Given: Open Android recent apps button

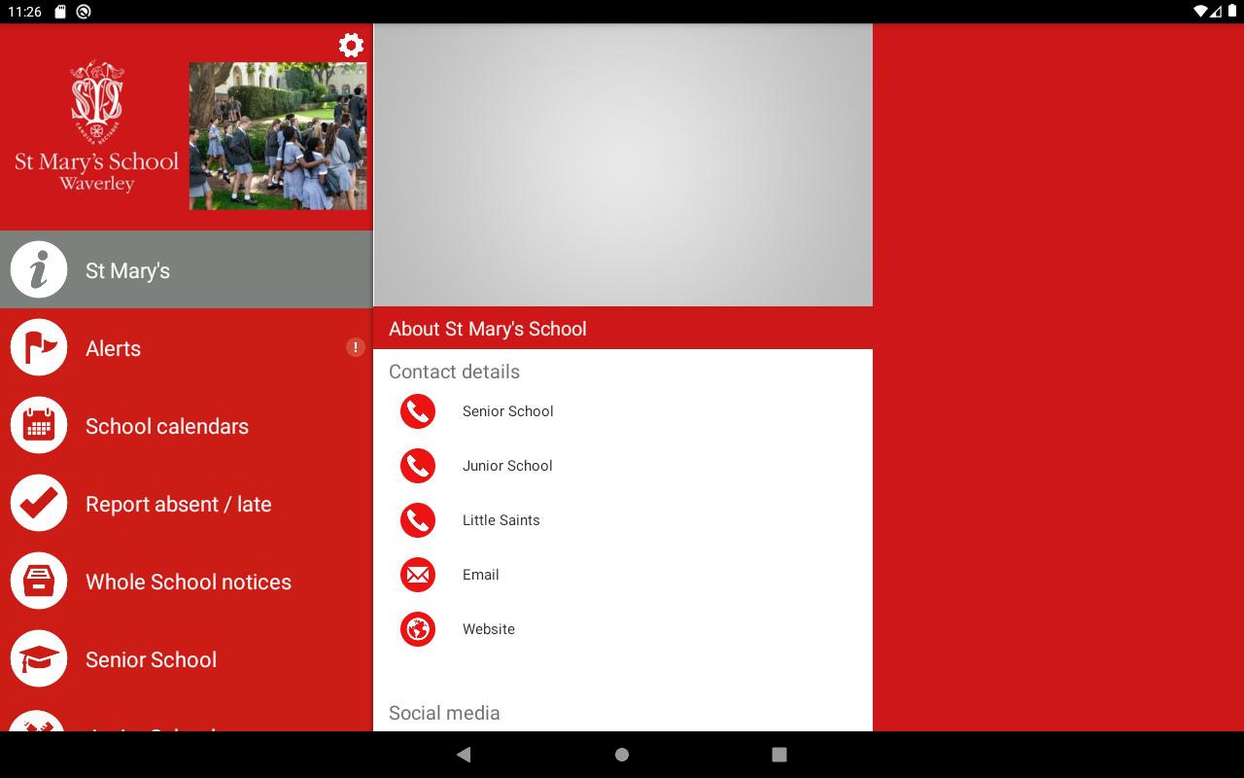Looking at the screenshot, I should click(778, 755).
